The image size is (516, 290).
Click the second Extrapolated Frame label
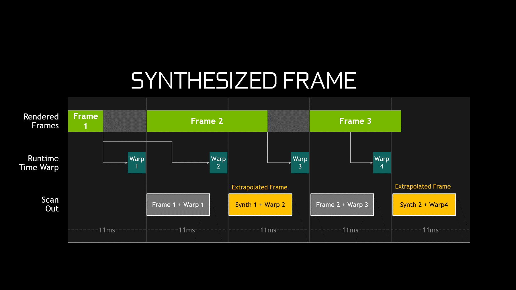pos(423,186)
